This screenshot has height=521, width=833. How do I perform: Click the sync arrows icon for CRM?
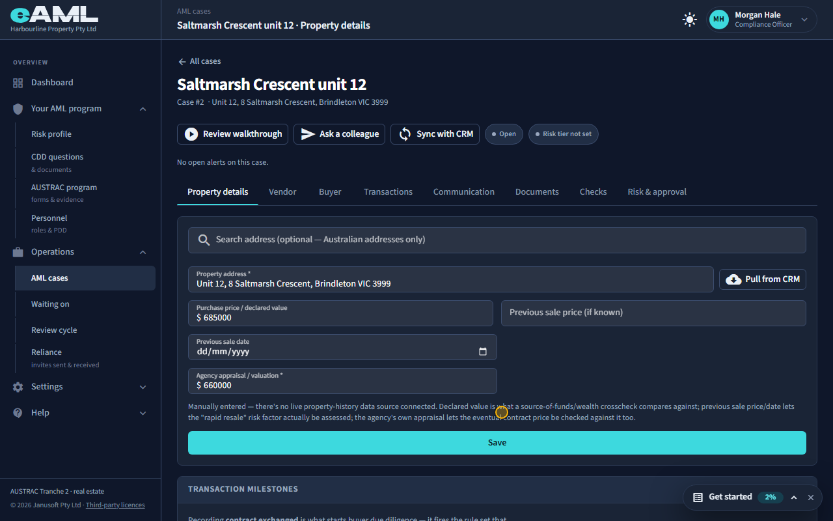coord(405,134)
